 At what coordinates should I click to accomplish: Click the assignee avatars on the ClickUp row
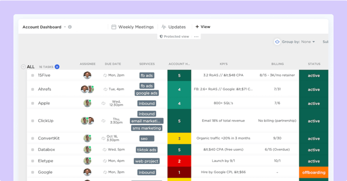87,121
